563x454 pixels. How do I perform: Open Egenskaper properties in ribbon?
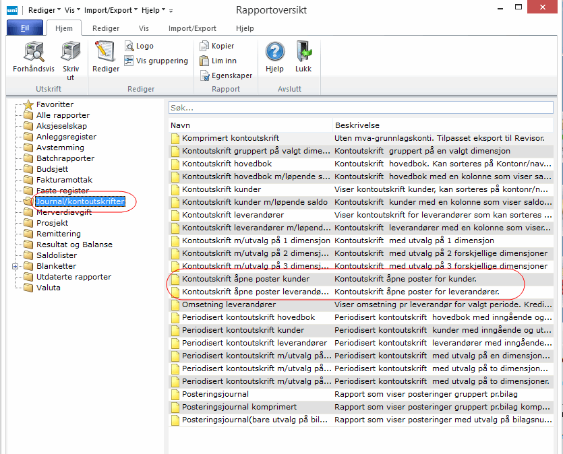(x=226, y=75)
